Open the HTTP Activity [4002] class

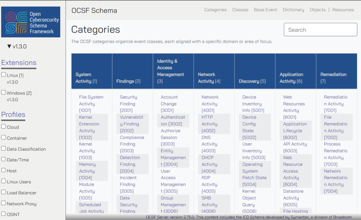[209, 124]
